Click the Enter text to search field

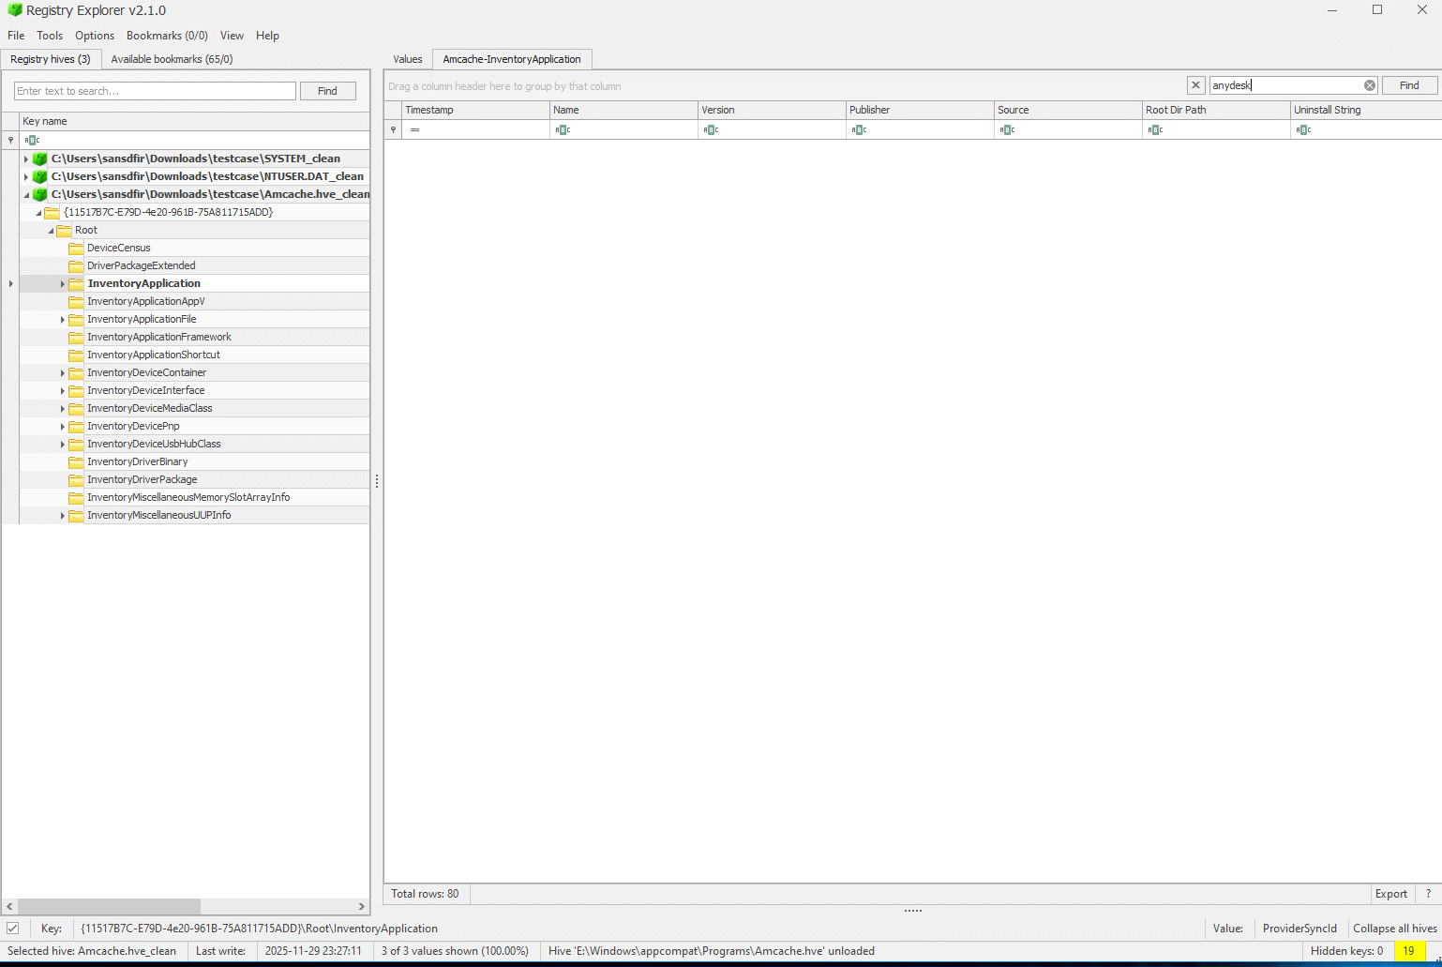[x=154, y=90]
